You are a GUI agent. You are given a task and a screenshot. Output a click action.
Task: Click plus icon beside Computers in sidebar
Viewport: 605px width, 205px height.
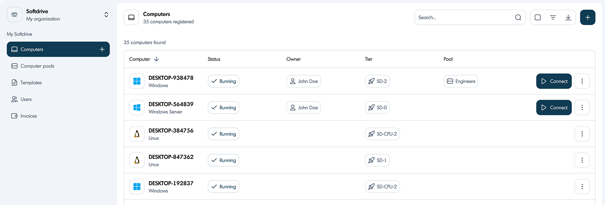102,49
